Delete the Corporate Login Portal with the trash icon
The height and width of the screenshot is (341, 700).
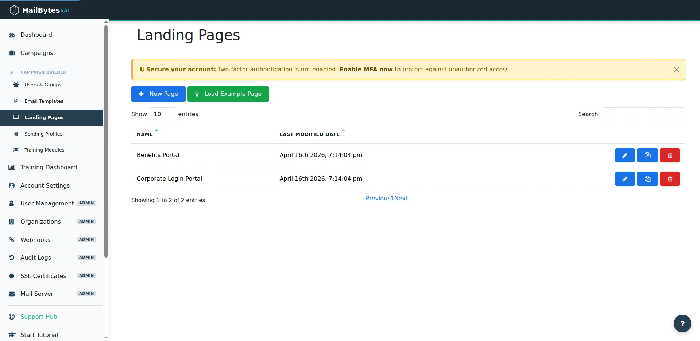coord(670,179)
